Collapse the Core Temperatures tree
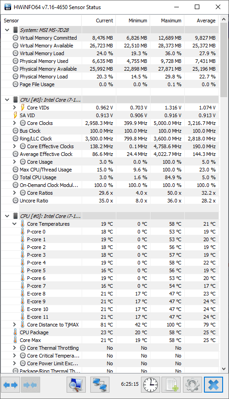 15,224
